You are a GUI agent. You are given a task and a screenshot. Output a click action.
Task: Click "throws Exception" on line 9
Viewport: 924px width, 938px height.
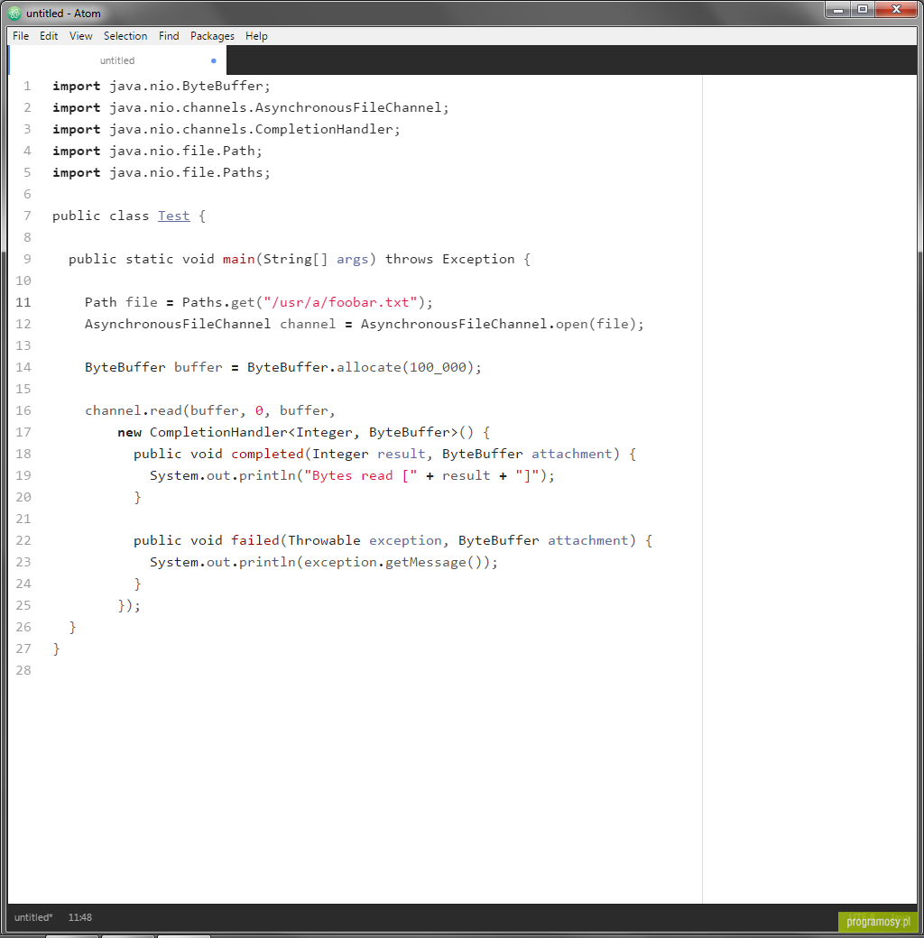tap(450, 259)
